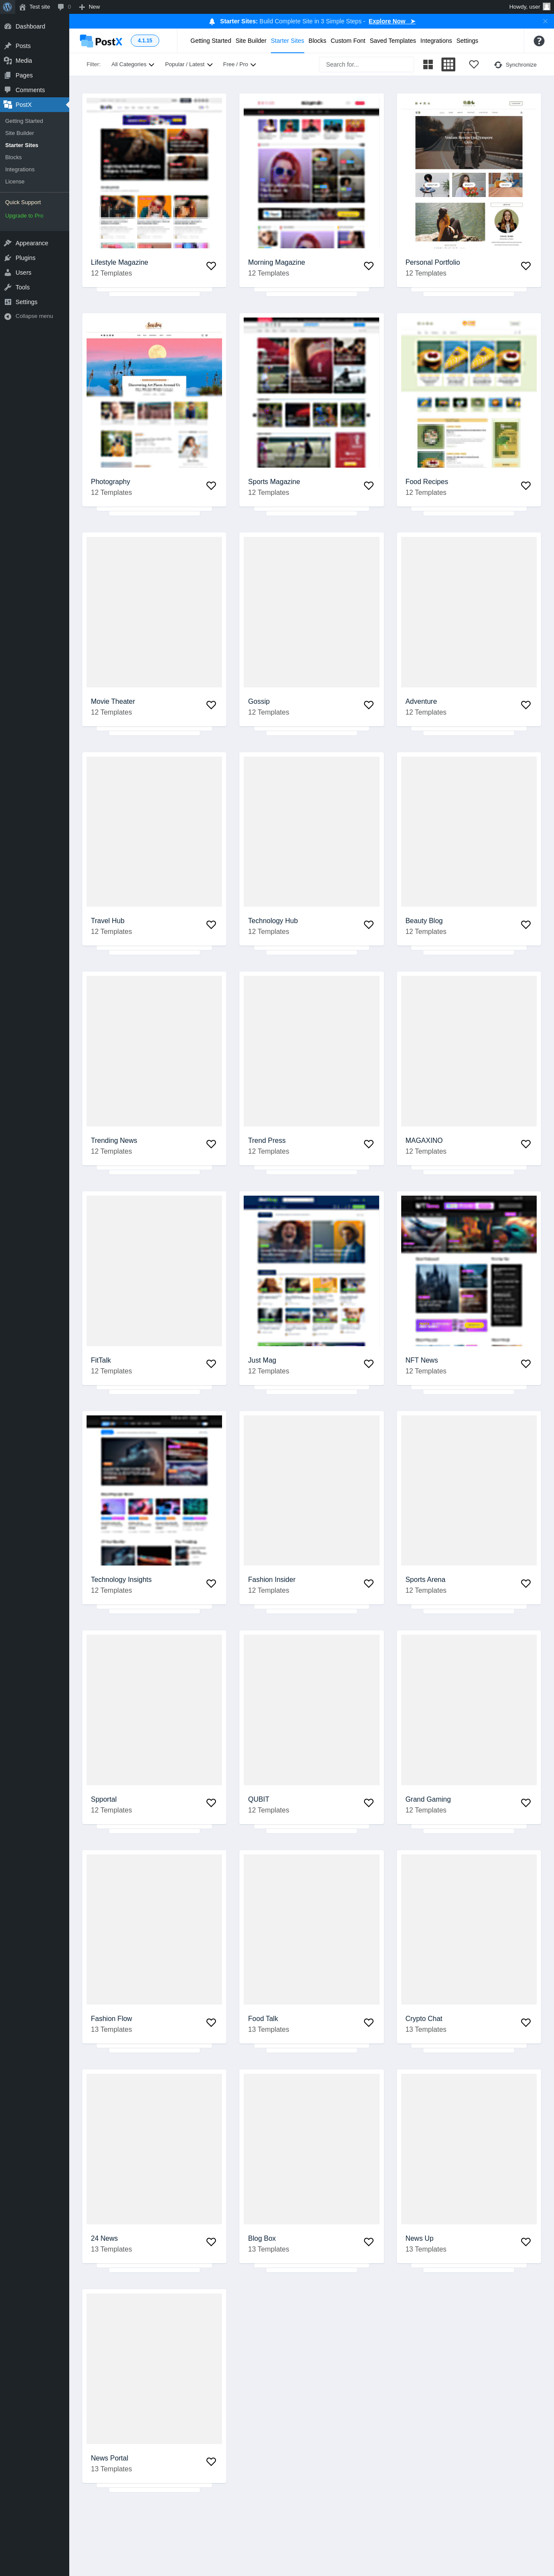Open the comments bubble in admin bar
This screenshot has width=554, height=2576.
64,7
